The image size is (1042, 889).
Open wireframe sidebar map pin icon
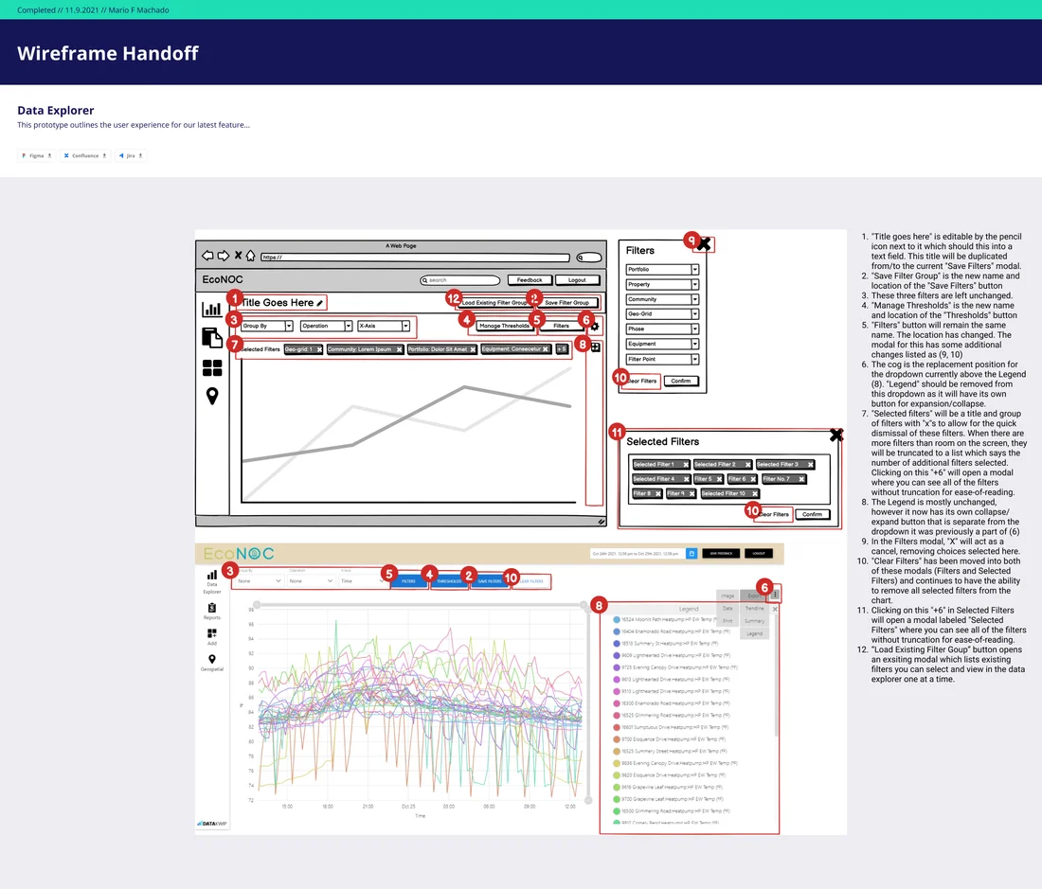(212, 397)
